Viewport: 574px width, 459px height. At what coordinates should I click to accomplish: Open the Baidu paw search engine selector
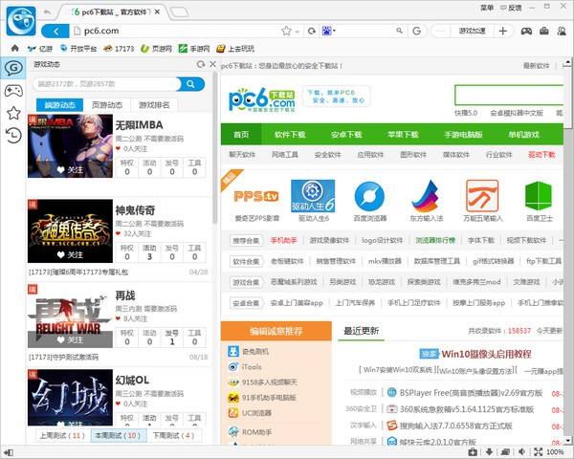[328, 31]
